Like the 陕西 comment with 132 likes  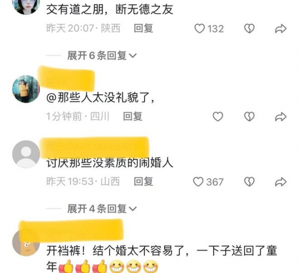(x=199, y=29)
